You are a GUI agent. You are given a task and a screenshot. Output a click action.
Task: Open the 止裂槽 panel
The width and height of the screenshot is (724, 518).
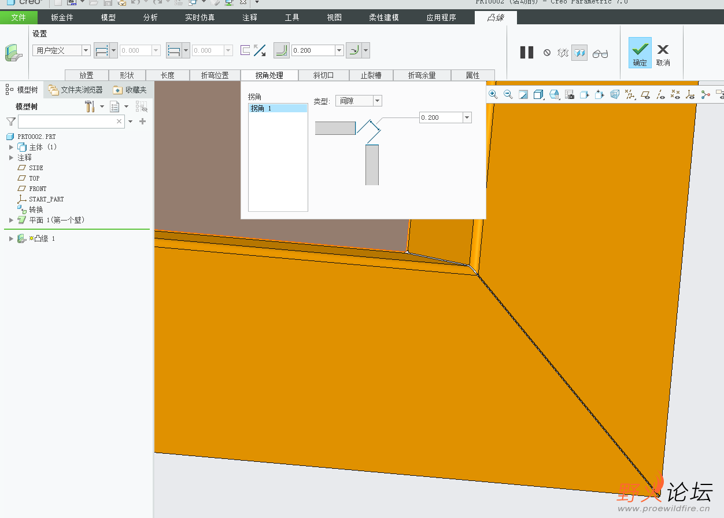tap(371, 75)
